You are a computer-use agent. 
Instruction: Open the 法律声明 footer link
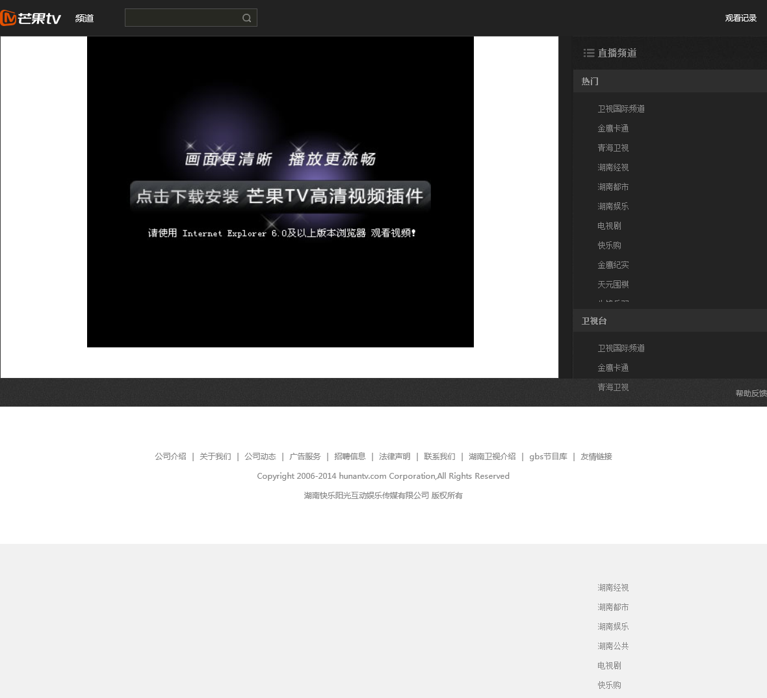click(x=395, y=456)
